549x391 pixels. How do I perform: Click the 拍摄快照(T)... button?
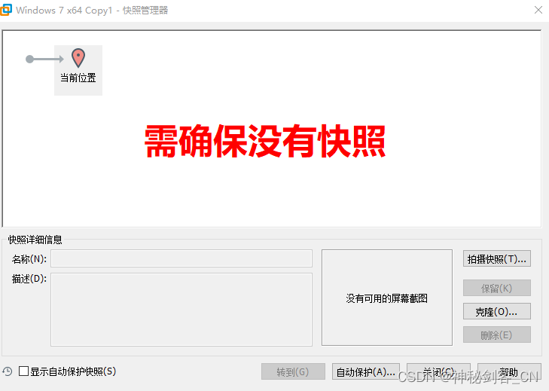(496, 259)
